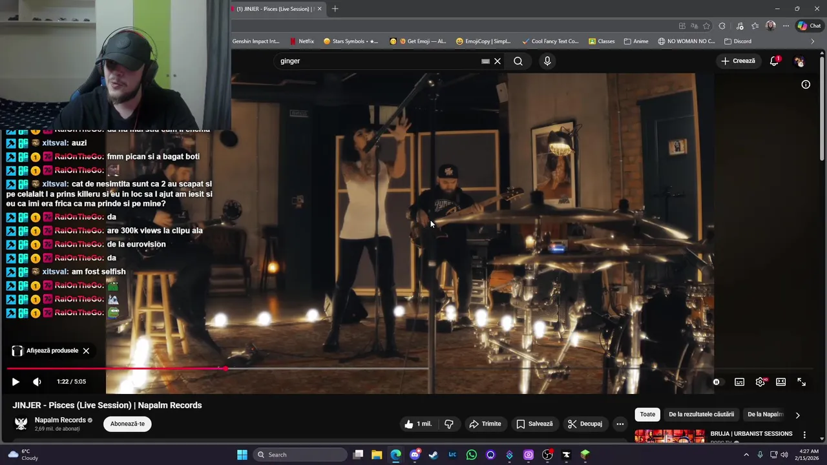Open the Edge Extensions puzzle icon
The height and width of the screenshot is (465, 827).
point(722,26)
